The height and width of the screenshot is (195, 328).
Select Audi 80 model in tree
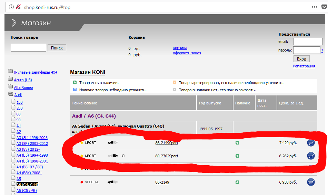(x=19, y=114)
